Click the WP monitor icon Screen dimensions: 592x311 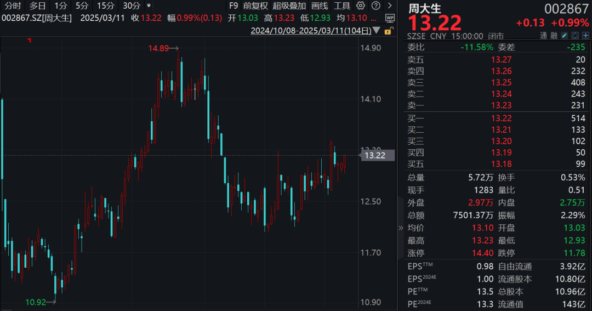[x=390, y=18]
